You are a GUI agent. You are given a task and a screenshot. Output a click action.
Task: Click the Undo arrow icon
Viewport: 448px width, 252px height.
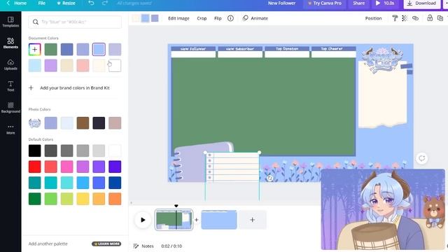(x=91, y=3)
